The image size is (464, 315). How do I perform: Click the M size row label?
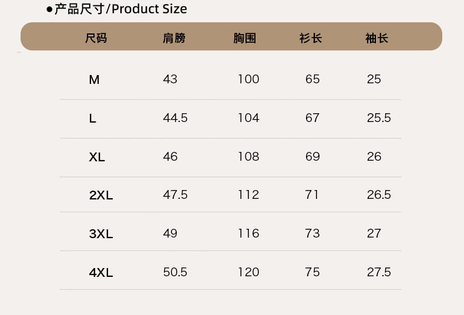tap(94, 80)
